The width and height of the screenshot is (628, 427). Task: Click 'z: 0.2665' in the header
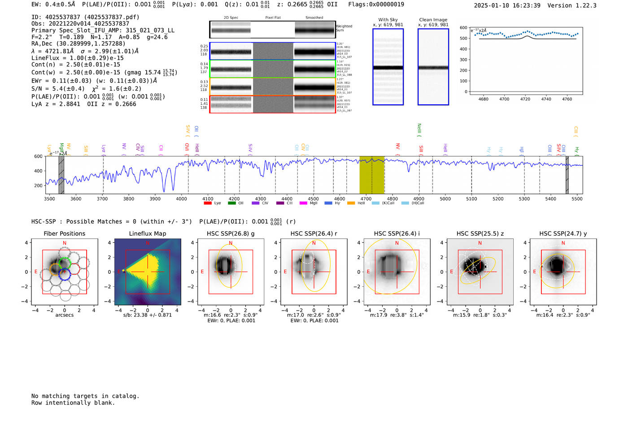(x=292, y=4)
